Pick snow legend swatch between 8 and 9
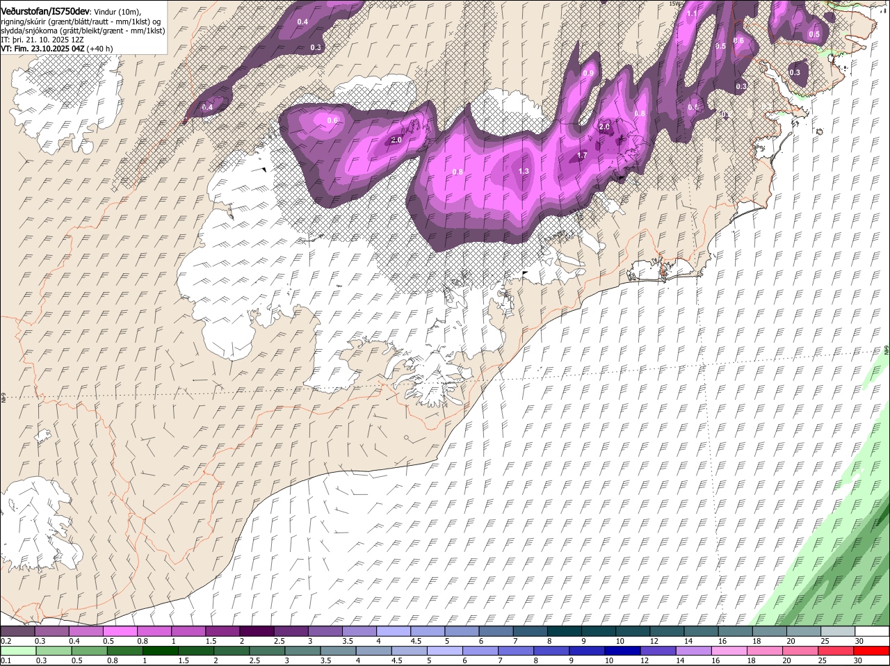Viewport: 890px width, 666px height. tap(565, 631)
